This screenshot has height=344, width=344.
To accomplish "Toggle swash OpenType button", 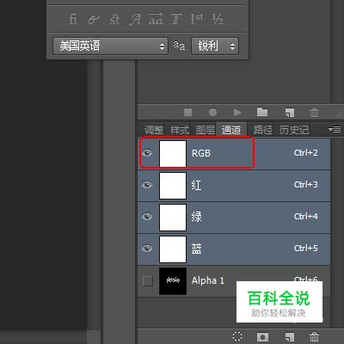I will [x=135, y=20].
